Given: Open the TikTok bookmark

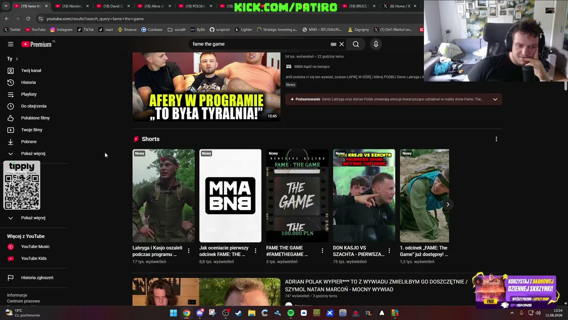Looking at the screenshot, I should (85, 30).
